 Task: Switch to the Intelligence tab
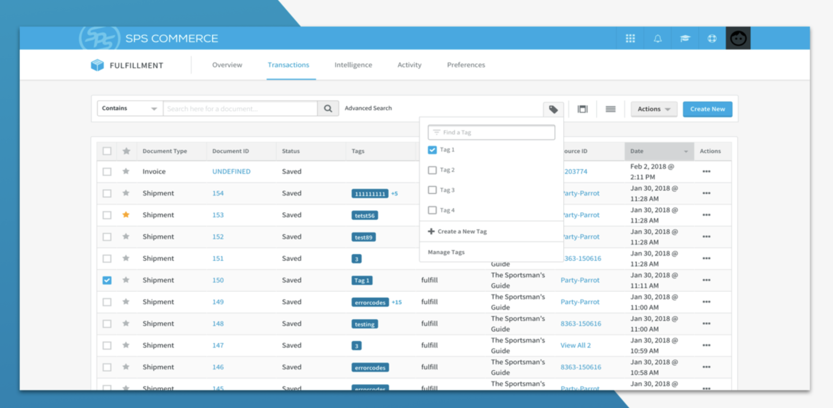(x=353, y=65)
